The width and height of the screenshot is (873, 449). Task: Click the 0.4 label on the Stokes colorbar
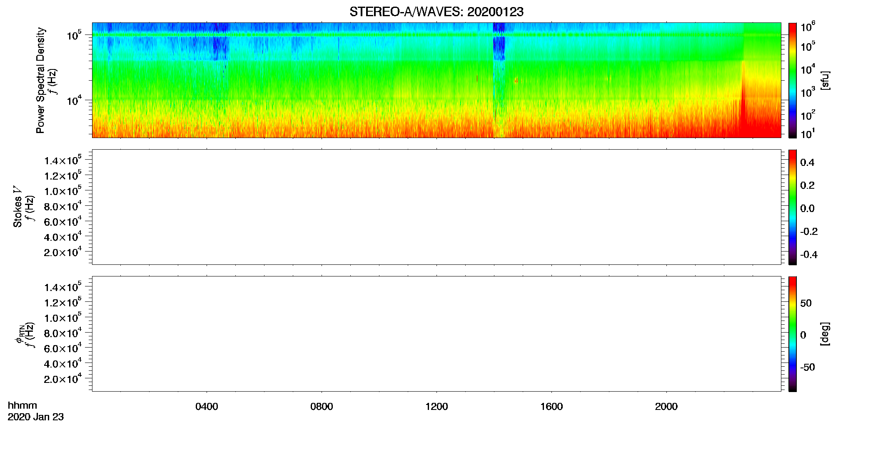coord(807,163)
